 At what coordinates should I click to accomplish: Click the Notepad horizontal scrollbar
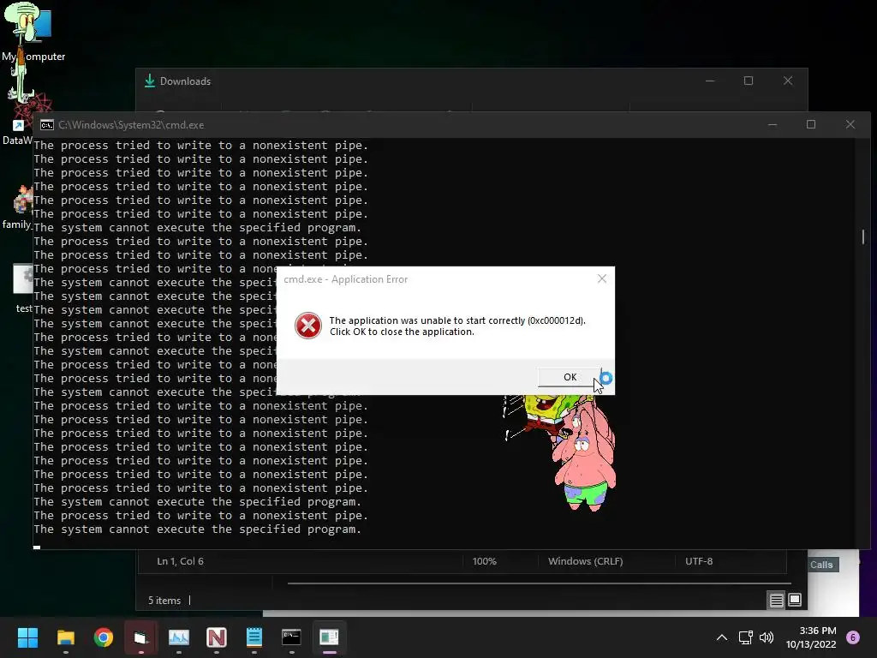[x=540, y=583]
